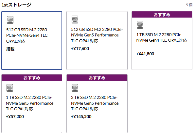The height and width of the screenshot is (135, 195).
Task: Click SSD icon on 2 TB Gen5 card
Action: [75, 88]
